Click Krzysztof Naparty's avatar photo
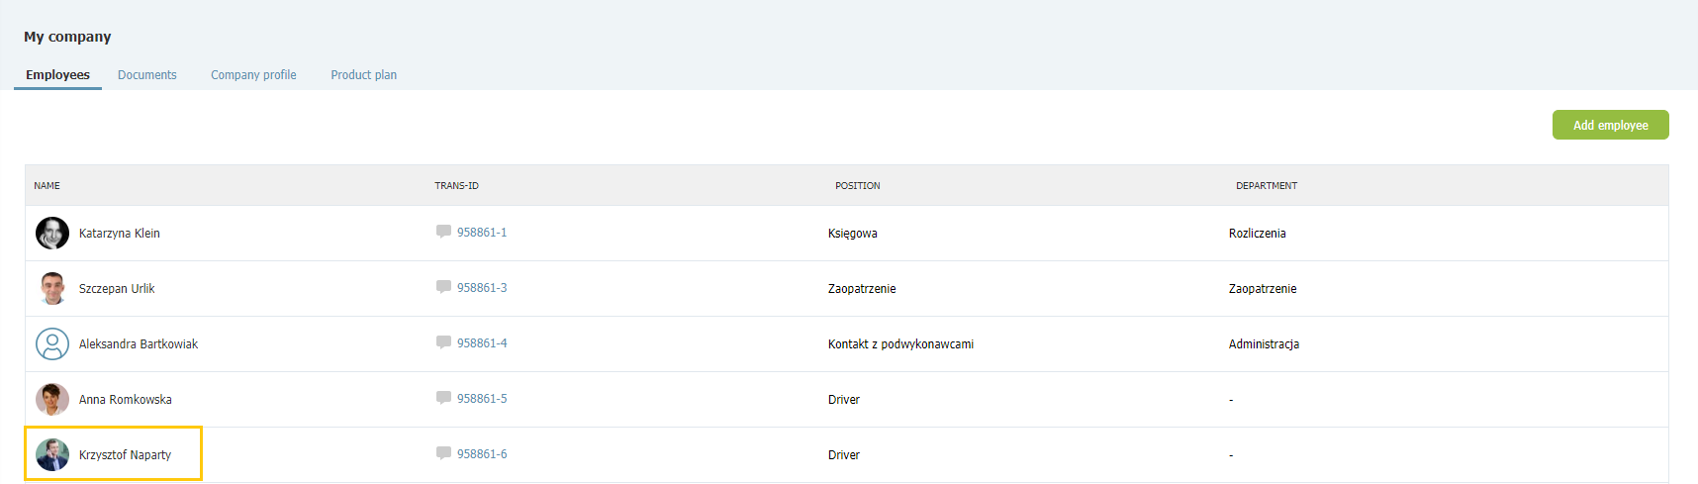The width and height of the screenshot is (1698, 484). (52, 455)
